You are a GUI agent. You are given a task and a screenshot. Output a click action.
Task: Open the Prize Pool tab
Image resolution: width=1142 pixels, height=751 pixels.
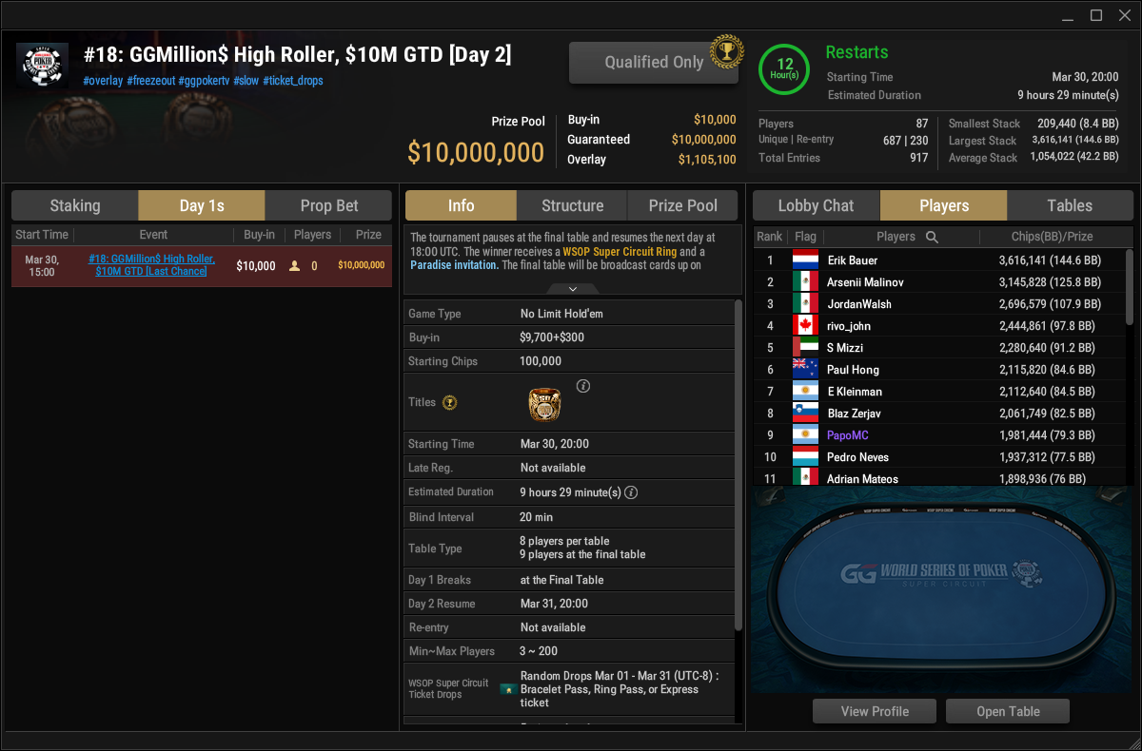(x=683, y=205)
